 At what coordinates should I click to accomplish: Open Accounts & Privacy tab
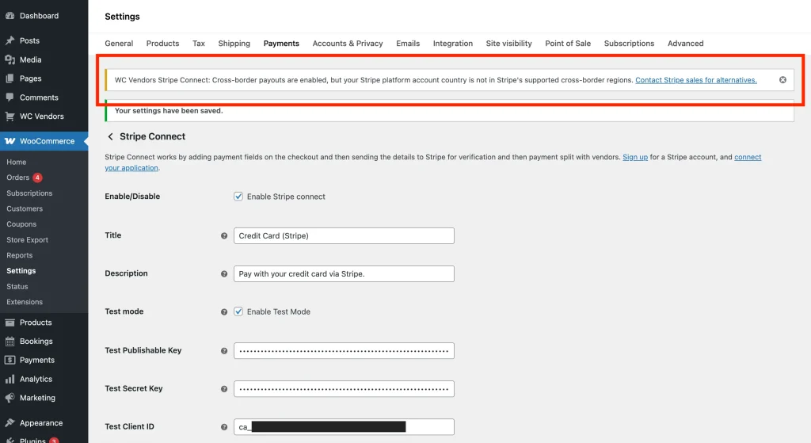click(348, 44)
